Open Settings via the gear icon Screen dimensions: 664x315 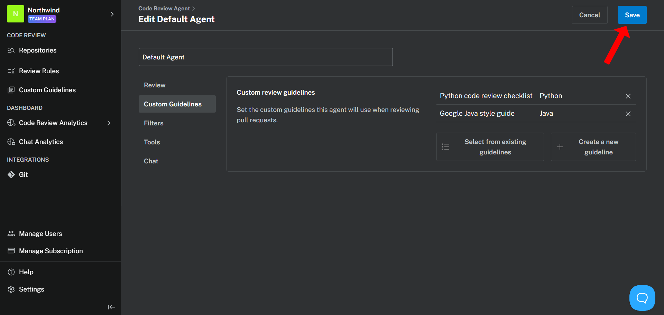(11, 289)
